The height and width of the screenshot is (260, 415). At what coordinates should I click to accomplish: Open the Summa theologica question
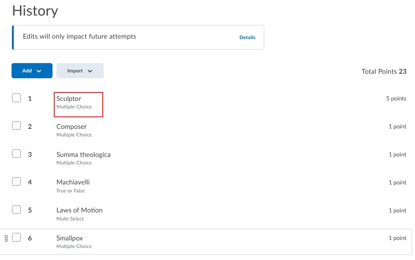[83, 155]
